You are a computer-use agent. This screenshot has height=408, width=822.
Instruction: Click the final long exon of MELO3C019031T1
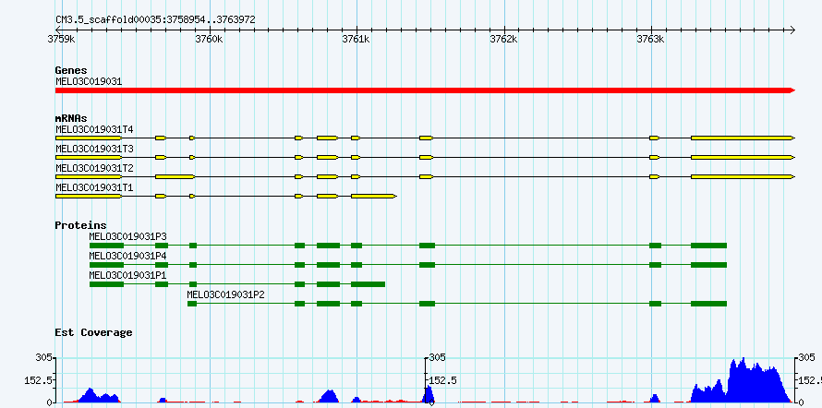coord(374,196)
